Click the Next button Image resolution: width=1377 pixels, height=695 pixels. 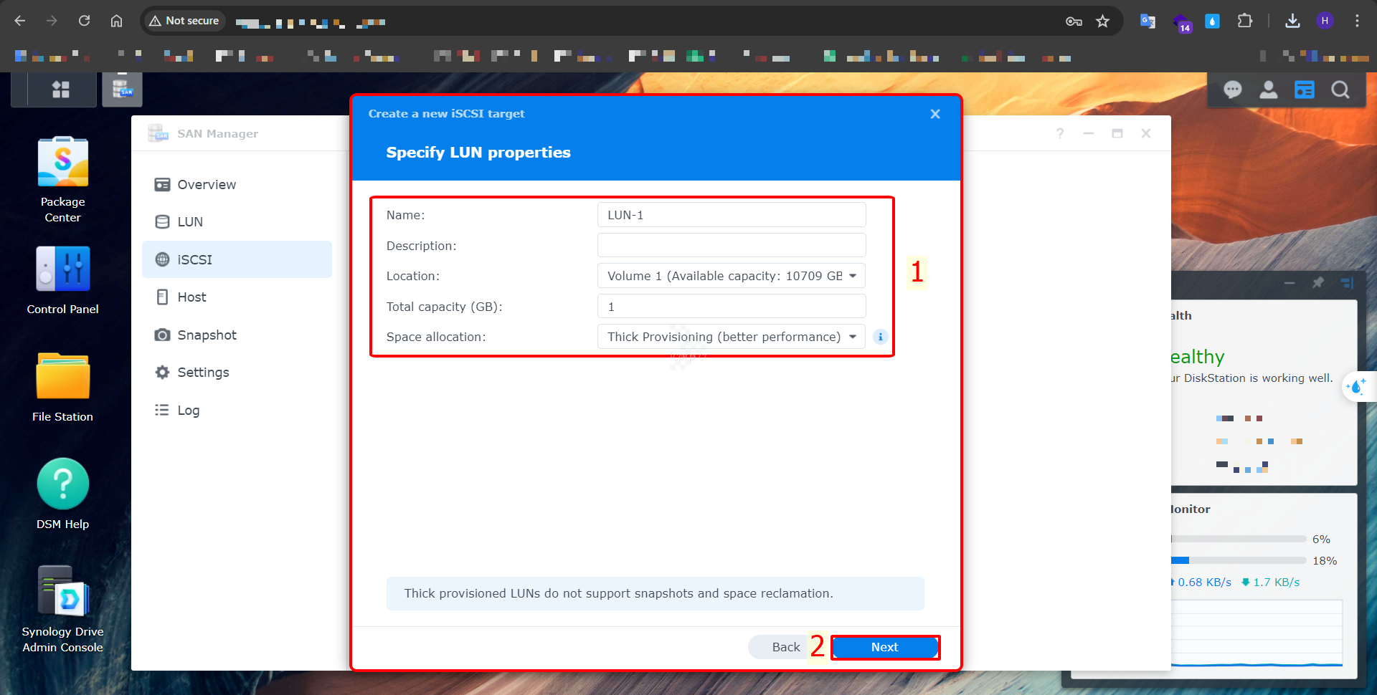pos(884,647)
